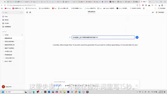
Task: Switch to the TikTok icon browser tab
Action: tap(113, 2)
